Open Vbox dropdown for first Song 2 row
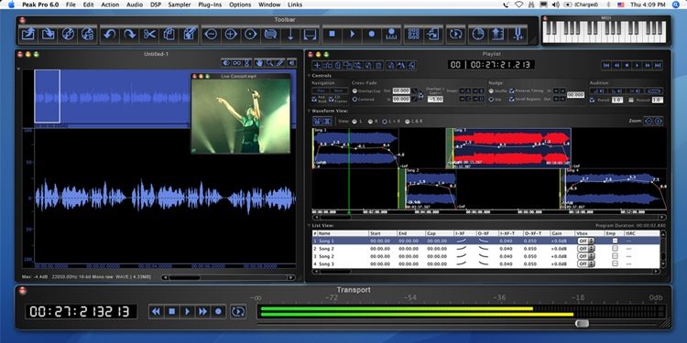 coord(586,249)
